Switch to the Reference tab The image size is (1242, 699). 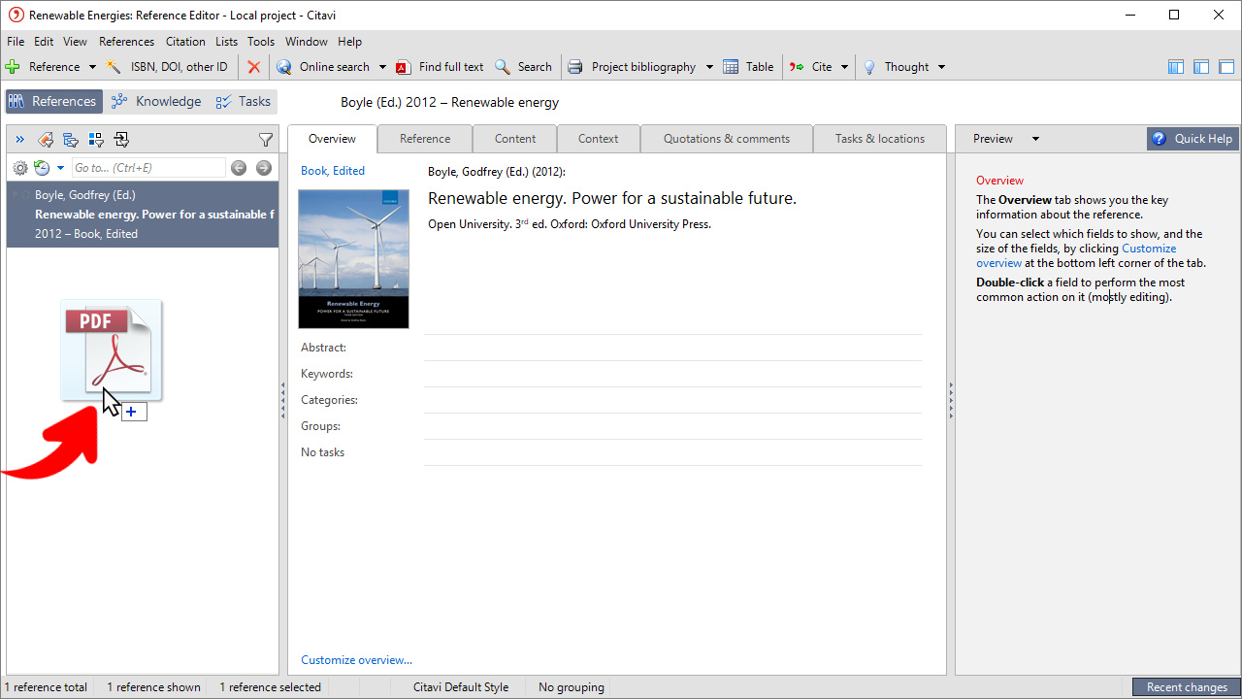425,139
